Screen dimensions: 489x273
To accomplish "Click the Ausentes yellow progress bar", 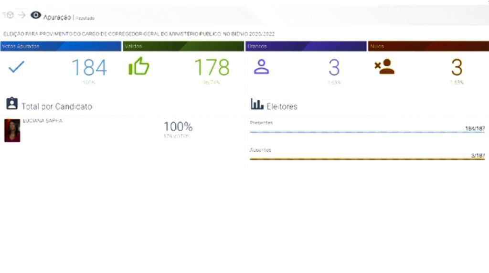I will (x=367, y=159).
